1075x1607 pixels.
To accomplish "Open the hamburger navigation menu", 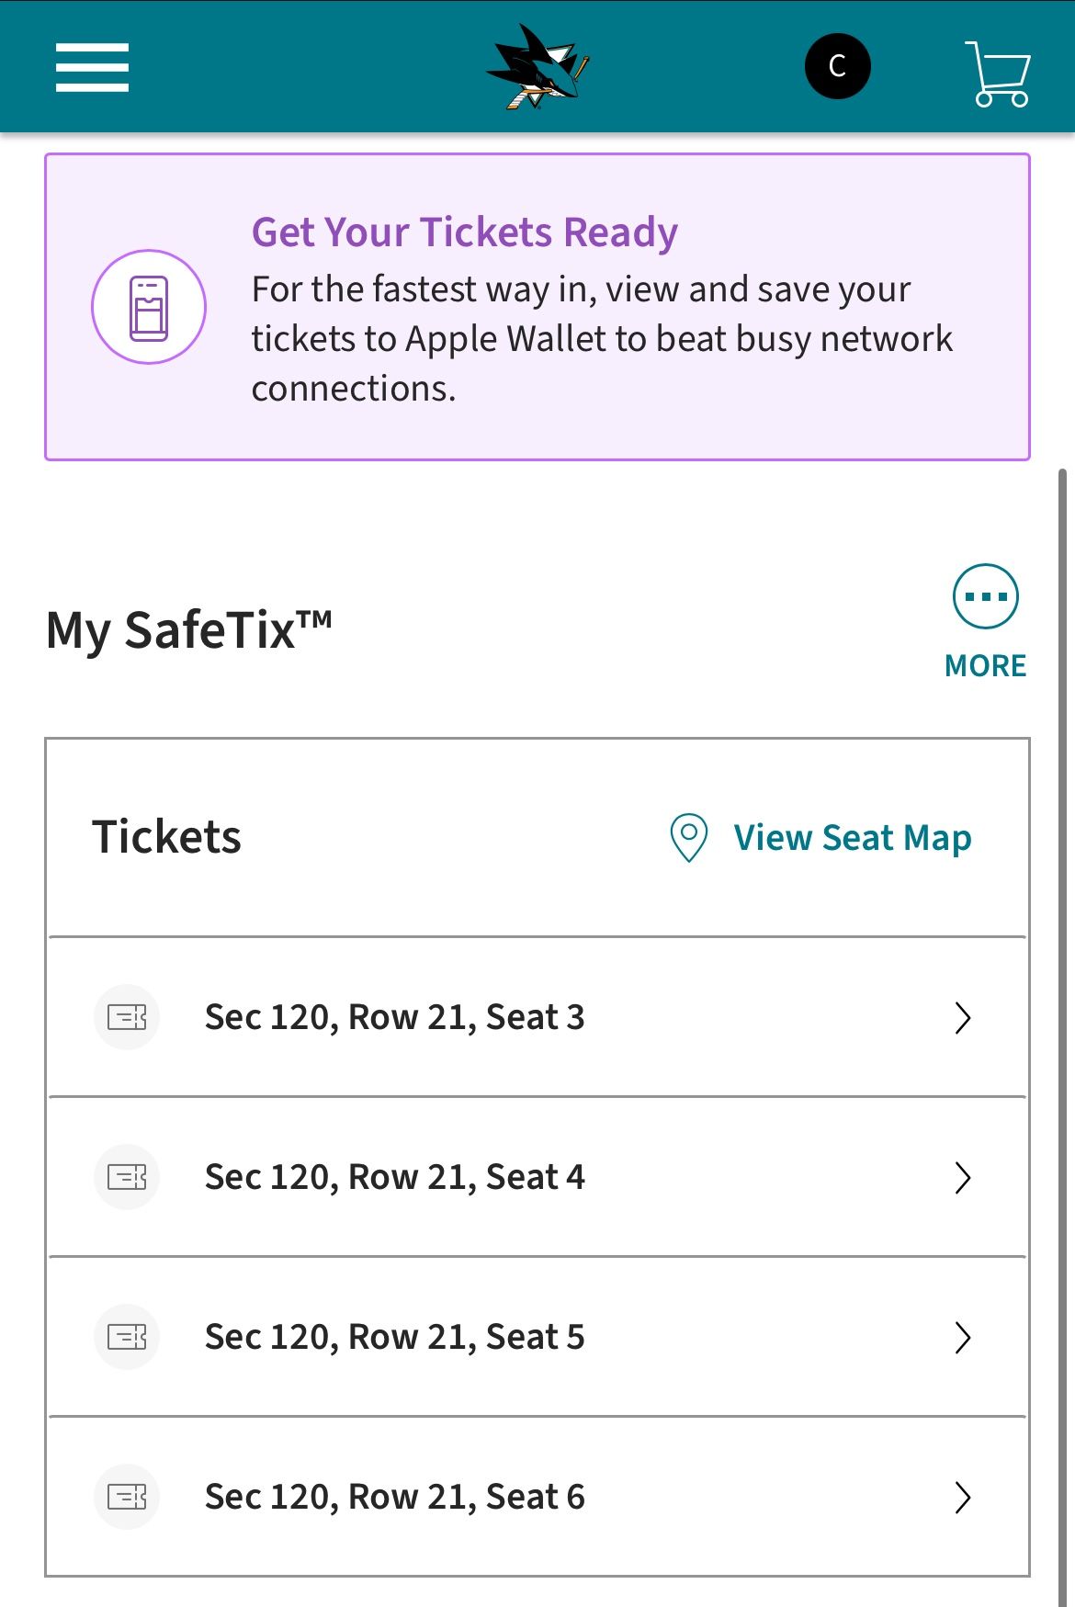I will 92,67.
